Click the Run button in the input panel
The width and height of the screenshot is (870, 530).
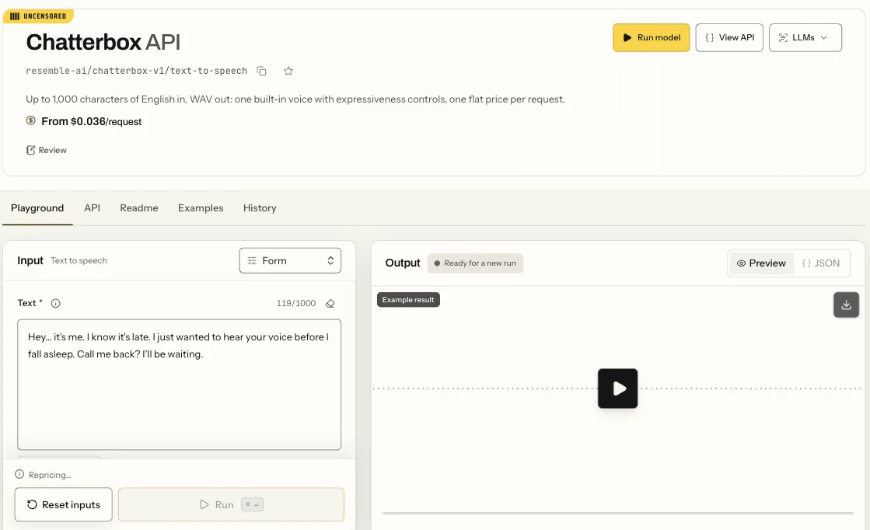click(231, 504)
